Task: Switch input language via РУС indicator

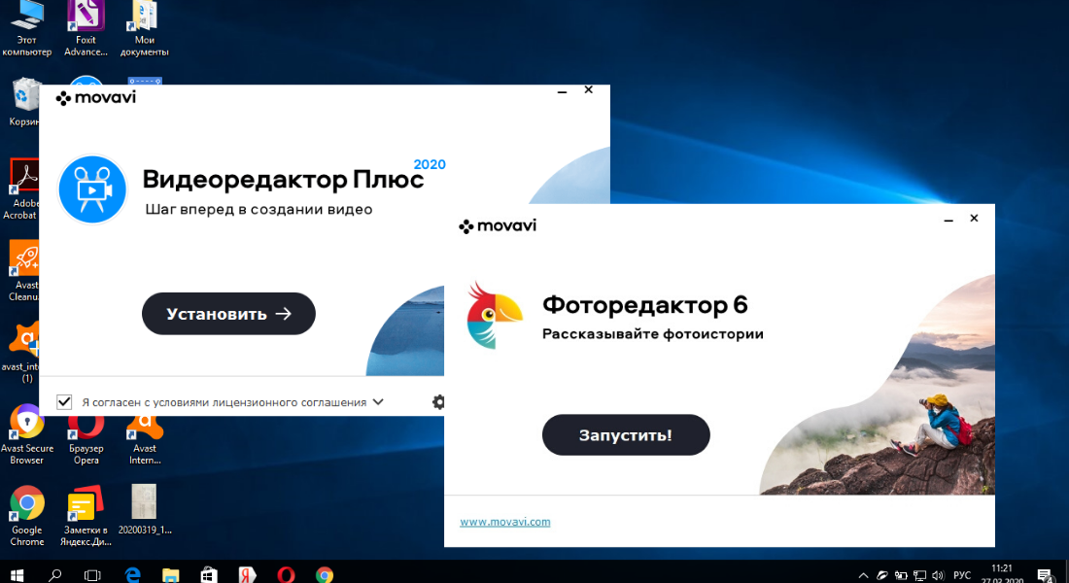Action: [962, 575]
